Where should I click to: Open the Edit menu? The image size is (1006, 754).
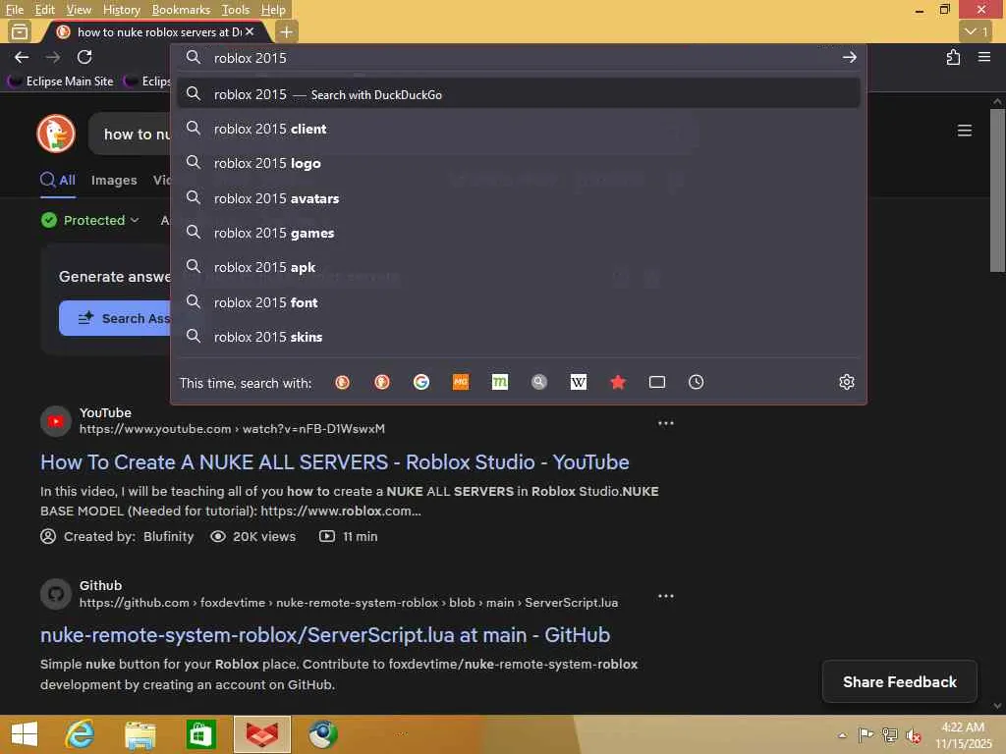coord(44,10)
